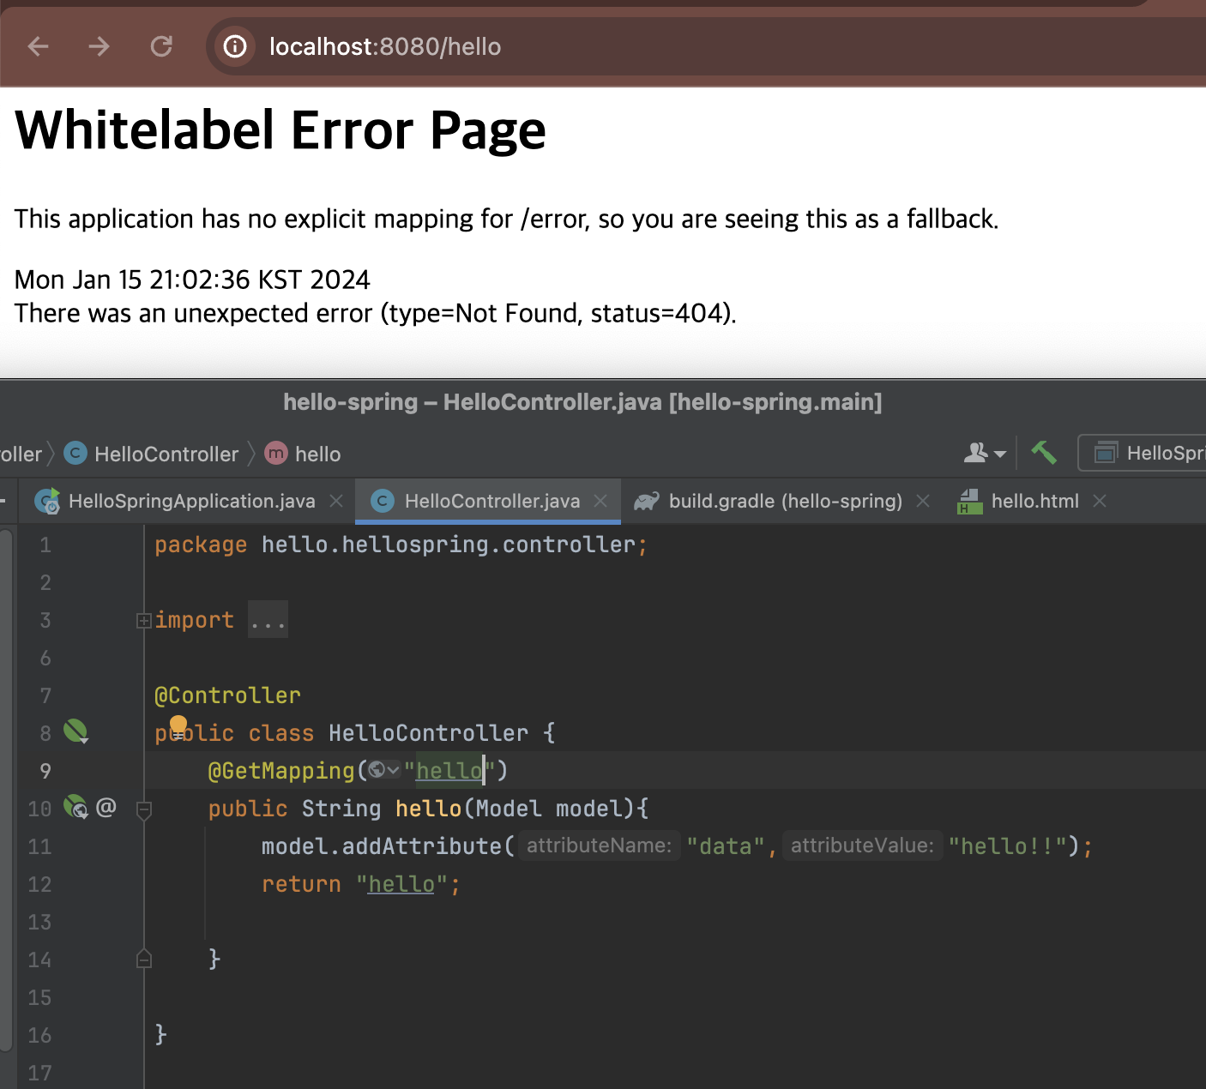The height and width of the screenshot is (1089, 1206).
Task: Click the attributeValue parameter hint
Action: pyautogui.click(x=862, y=845)
